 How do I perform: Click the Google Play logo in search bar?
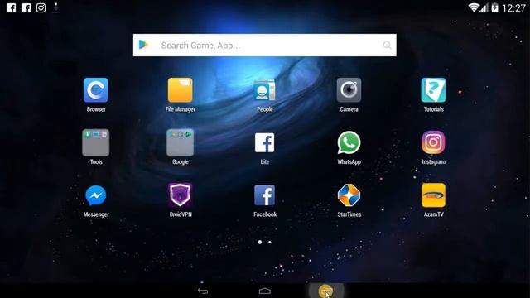click(143, 45)
